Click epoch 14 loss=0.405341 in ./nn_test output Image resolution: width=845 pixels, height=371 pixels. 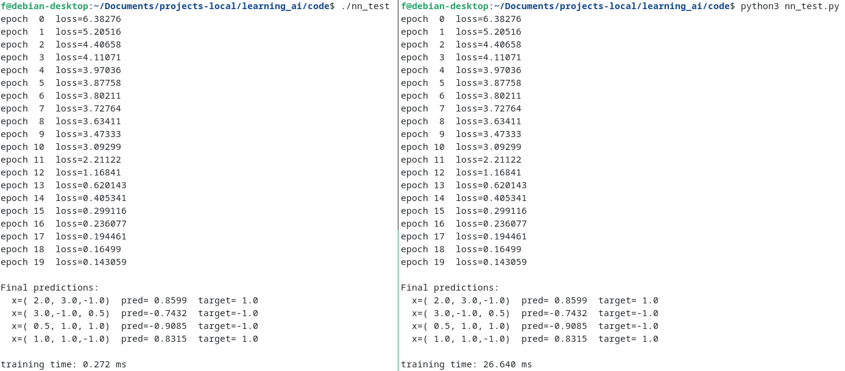click(x=63, y=198)
